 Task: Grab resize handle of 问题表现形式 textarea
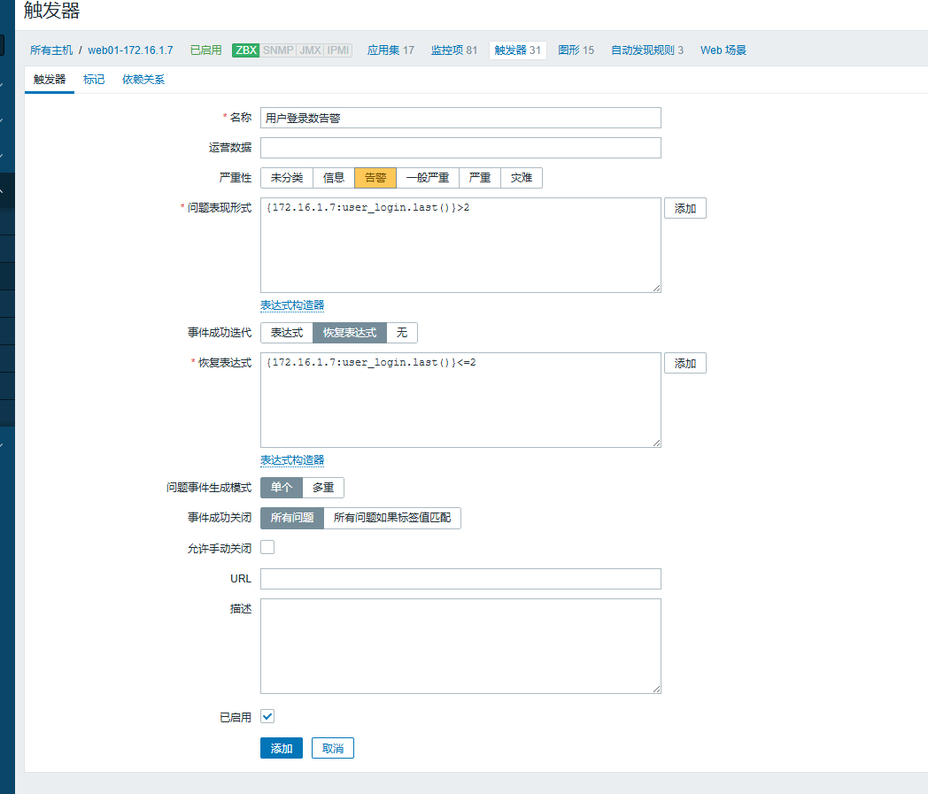pos(656,288)
